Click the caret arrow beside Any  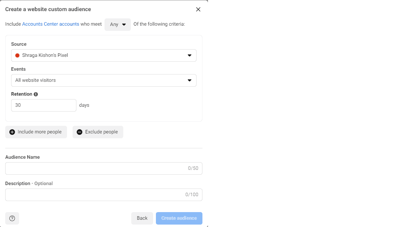click(124, 24)
